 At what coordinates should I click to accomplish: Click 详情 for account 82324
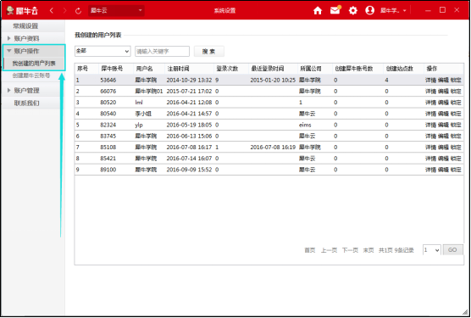point(430,125)
